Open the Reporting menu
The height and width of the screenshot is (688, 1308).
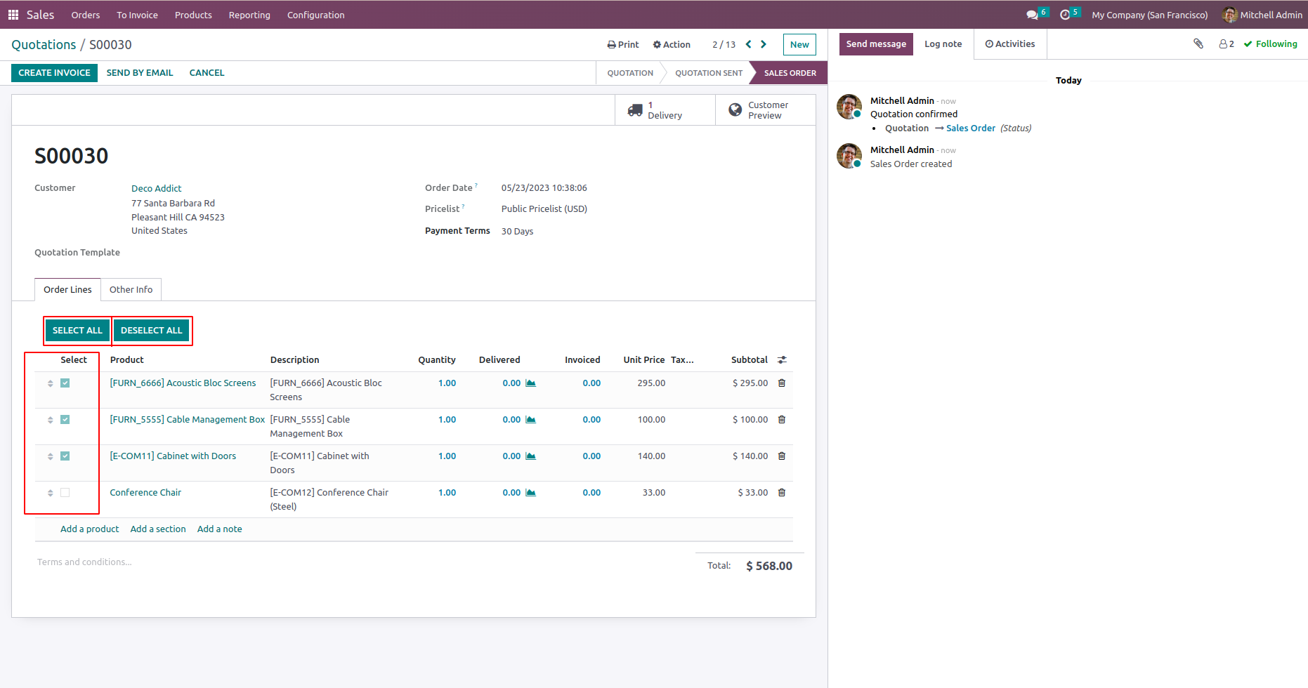(249, 15)
